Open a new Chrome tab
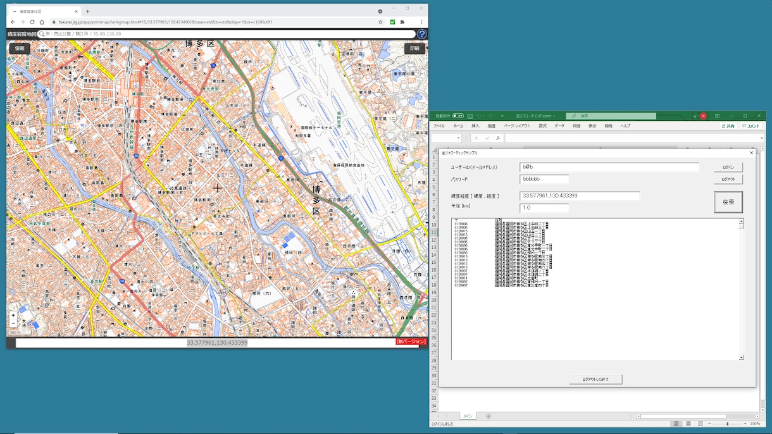Image resolution: width=772 pixels, height=434 pixels. click(x=87, y=11)
